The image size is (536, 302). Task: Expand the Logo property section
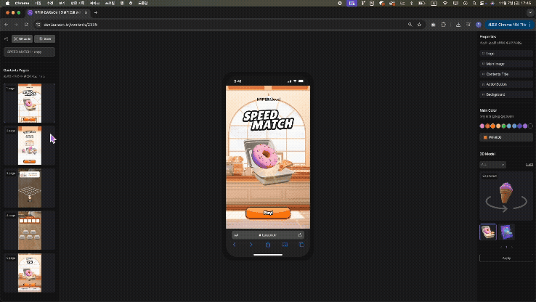(x=506, y=54)
